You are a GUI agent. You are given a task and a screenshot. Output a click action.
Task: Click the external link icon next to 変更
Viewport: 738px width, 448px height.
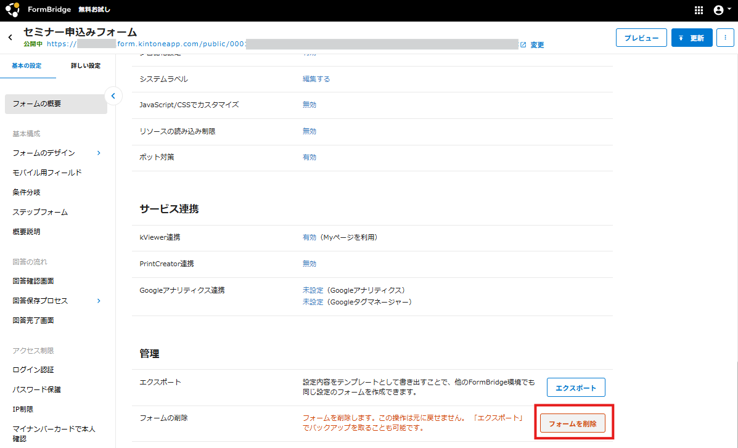click(x=523, y=44)
